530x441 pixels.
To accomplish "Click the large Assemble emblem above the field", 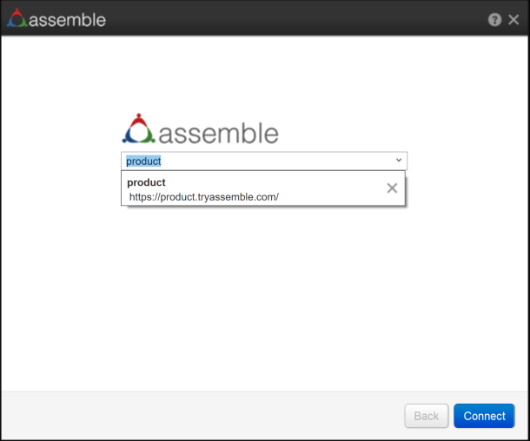I will (x=138, y=130).
